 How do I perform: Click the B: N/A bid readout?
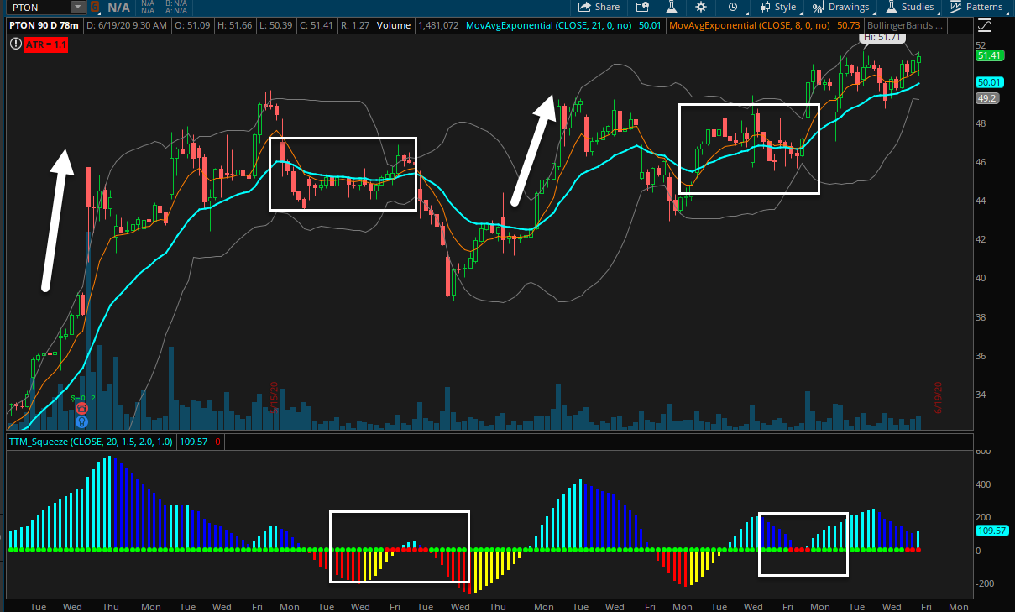pos(175,3)
